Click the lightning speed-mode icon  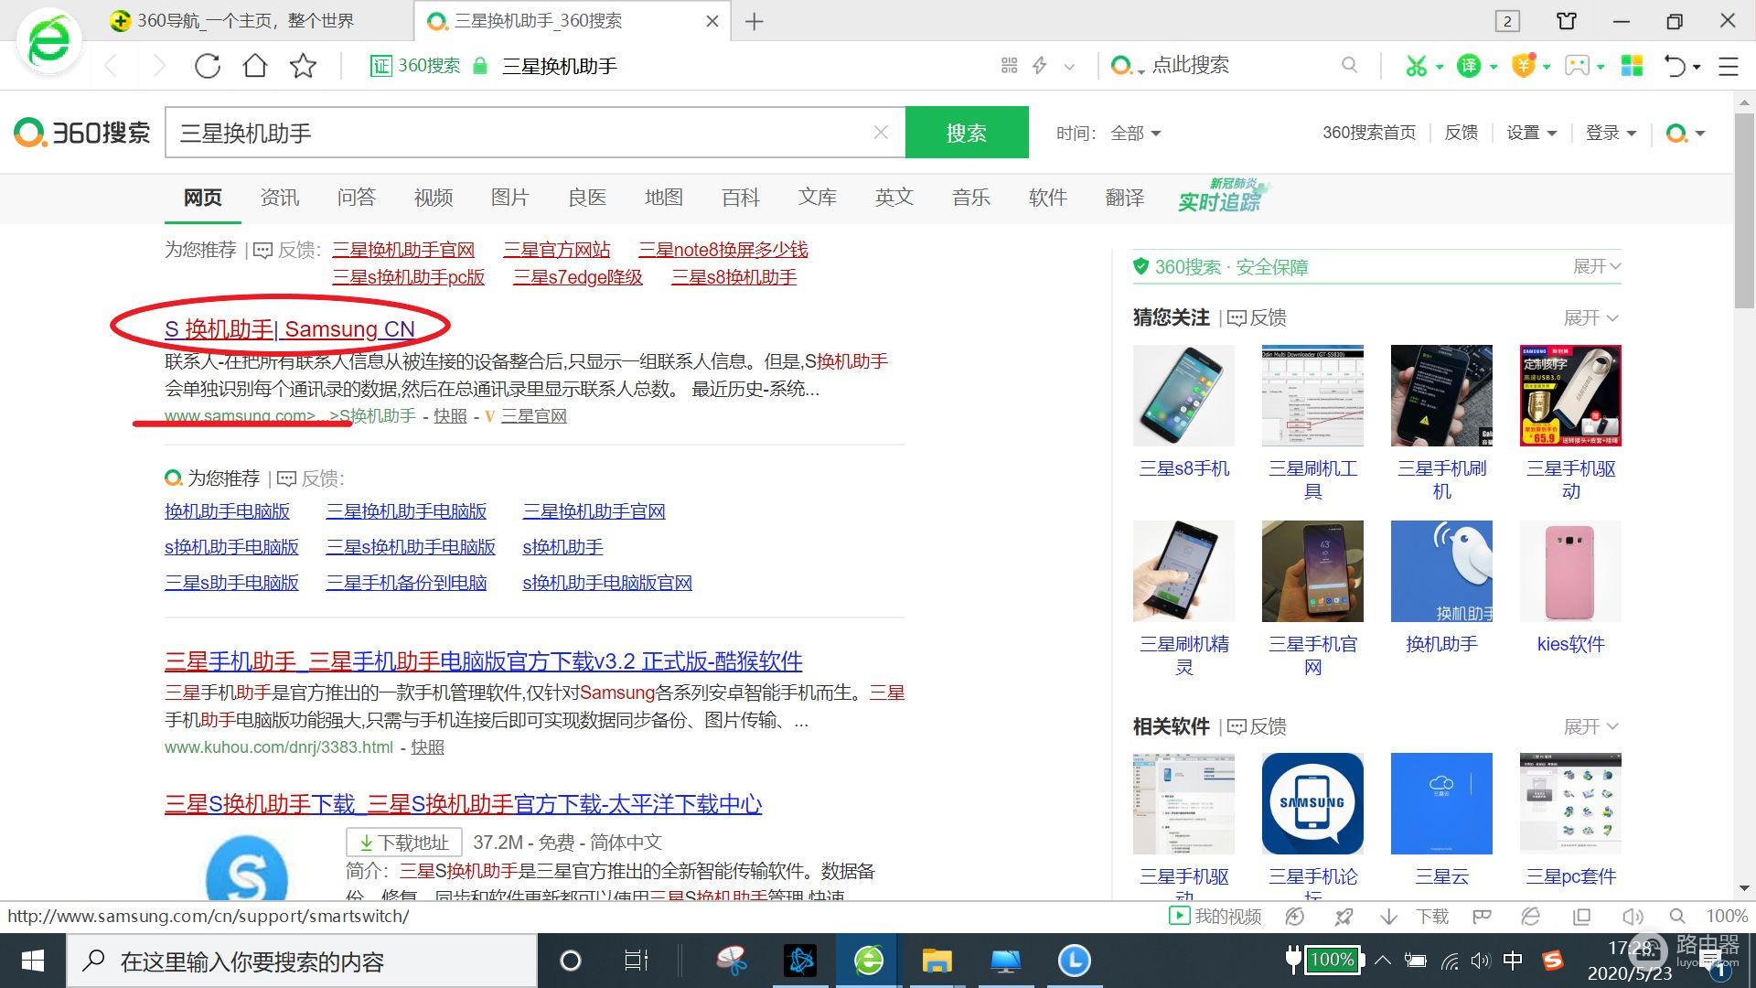[1040, 65]
